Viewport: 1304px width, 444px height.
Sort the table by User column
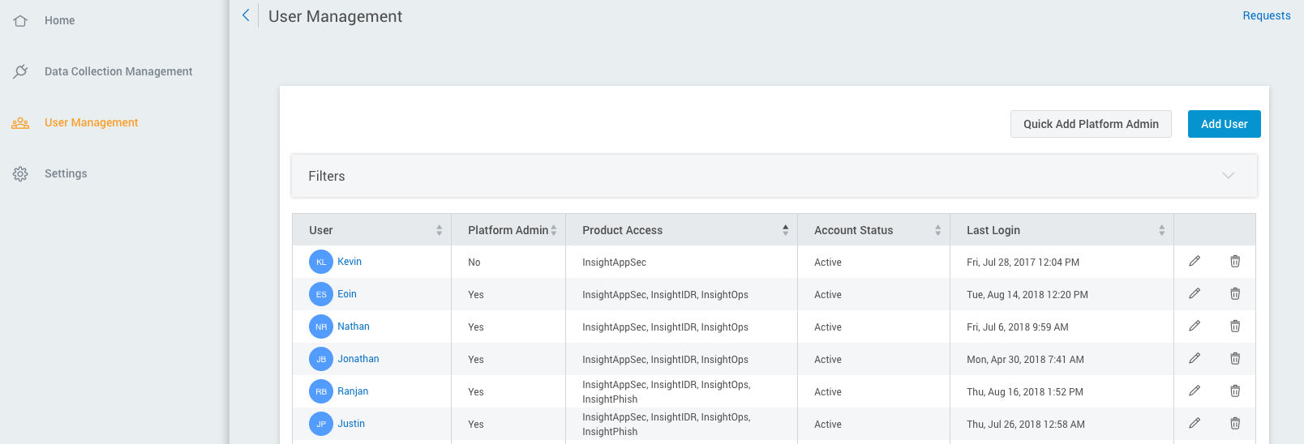point(439,230)
